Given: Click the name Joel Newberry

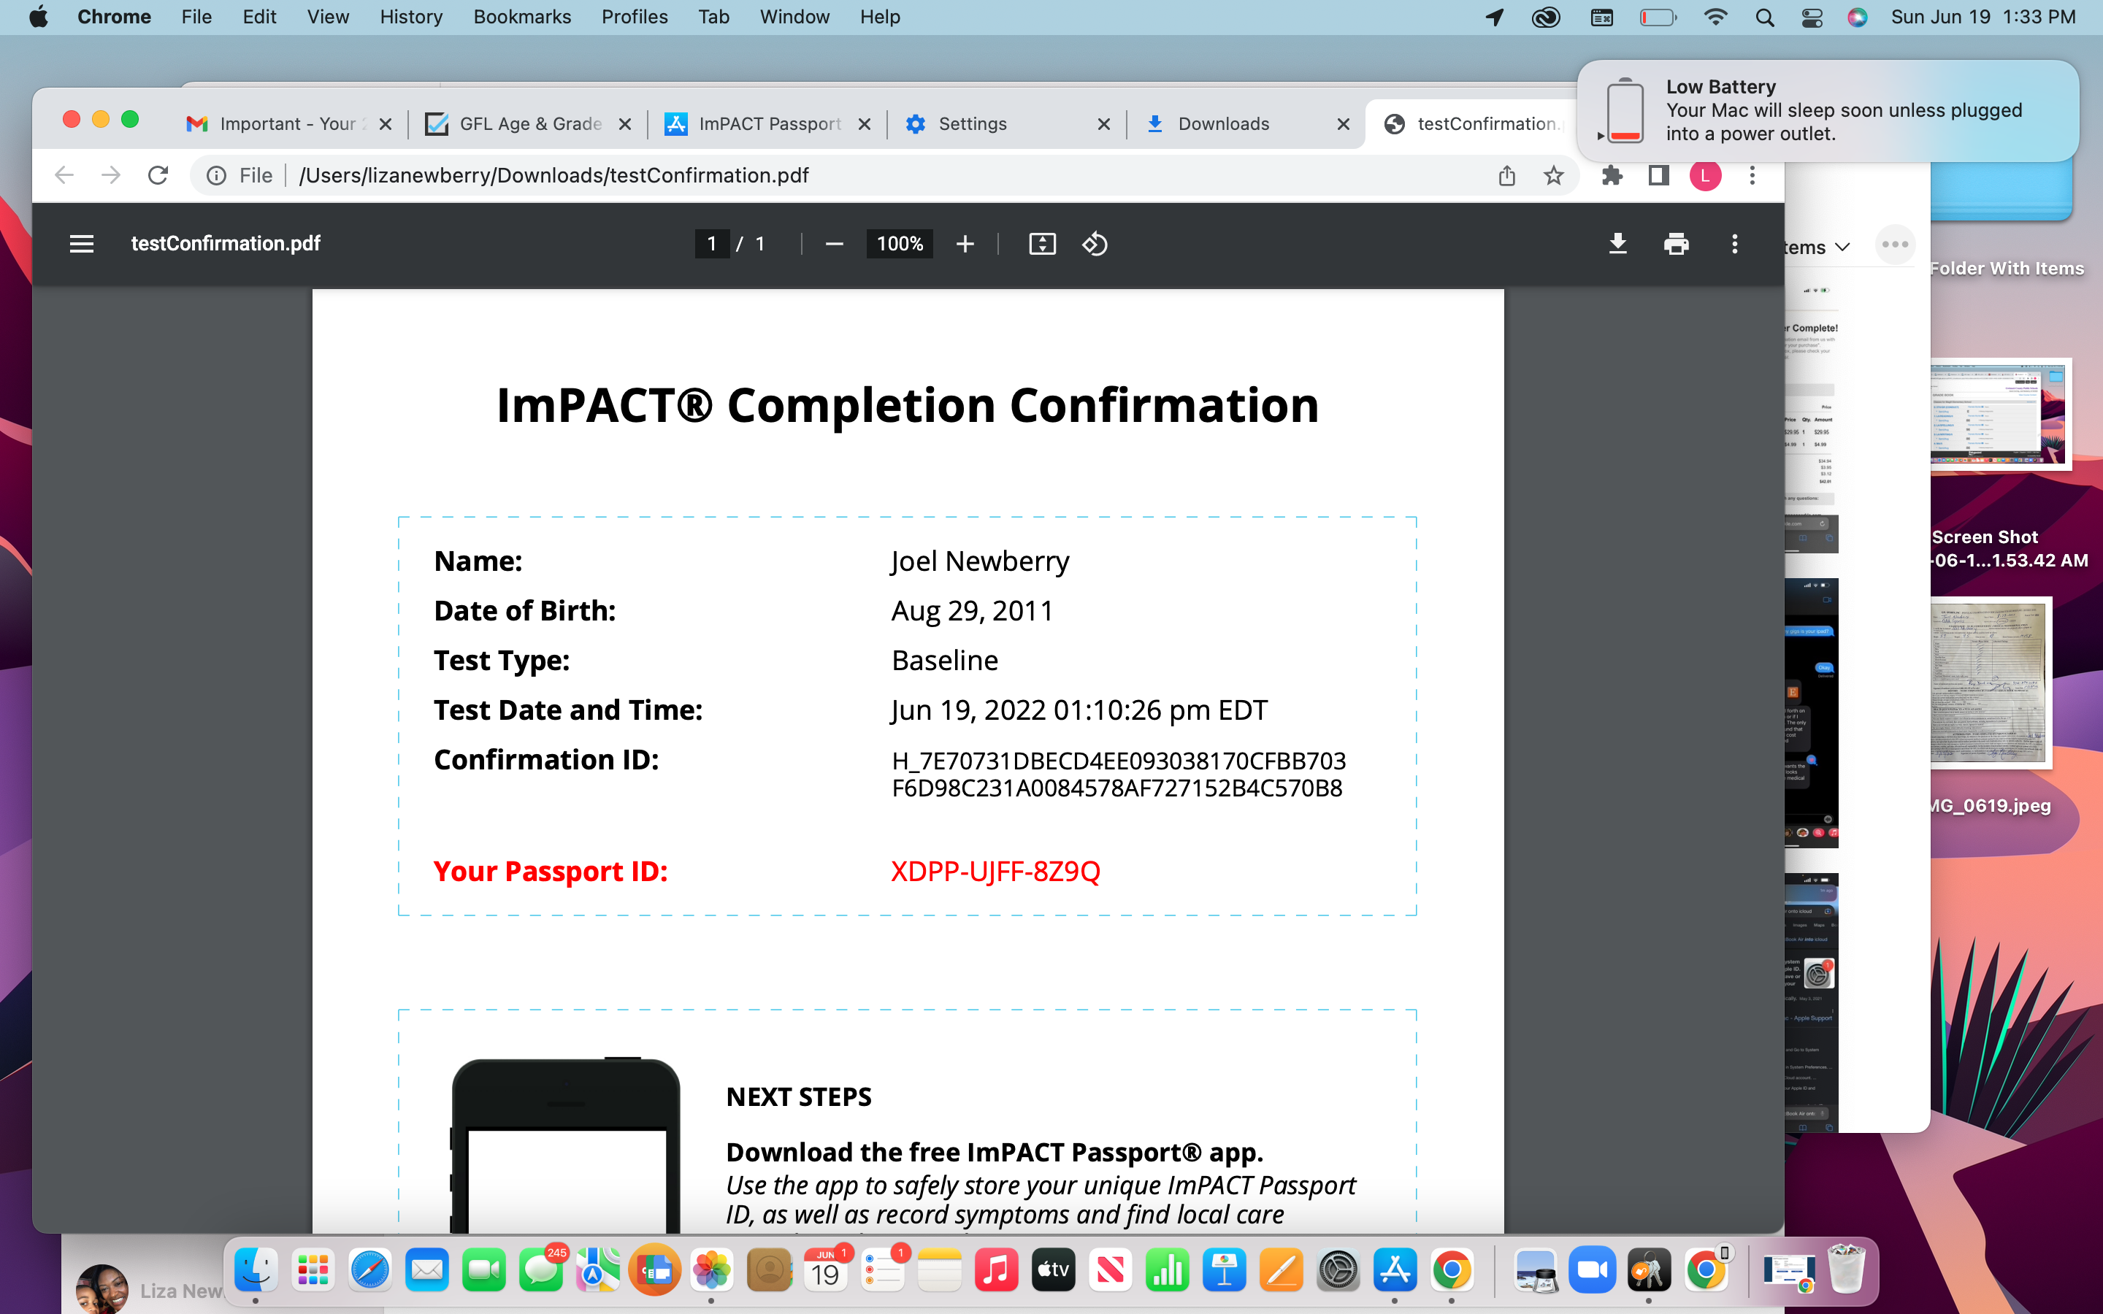Looking at the screenshot, I should [980, 561].
